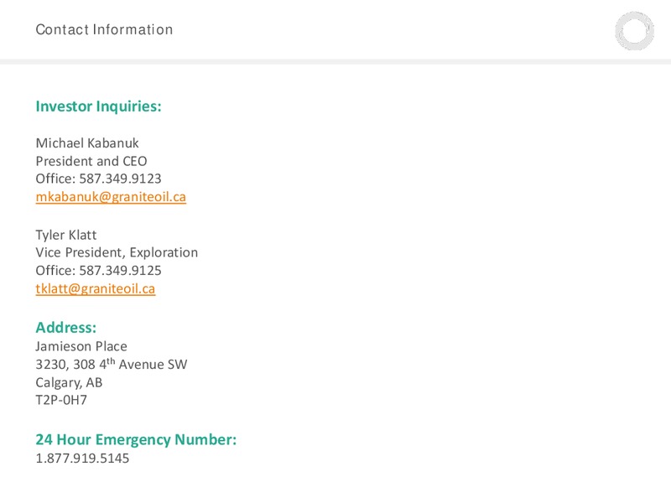Click the word Information in the header
This screenshot has height=503, width=671.
(133, 29)
